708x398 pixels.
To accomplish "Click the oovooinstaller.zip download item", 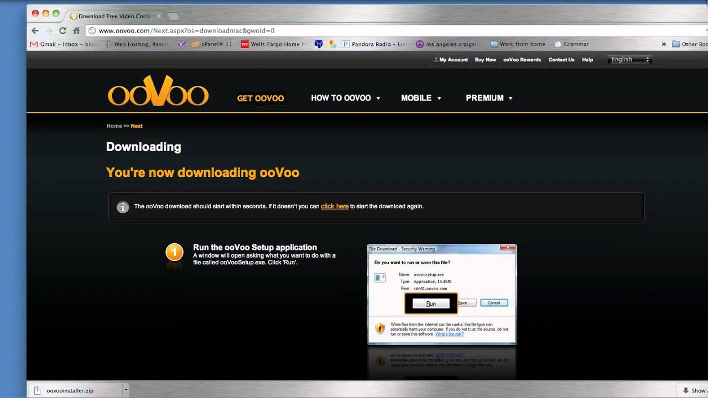I will 79,390.
